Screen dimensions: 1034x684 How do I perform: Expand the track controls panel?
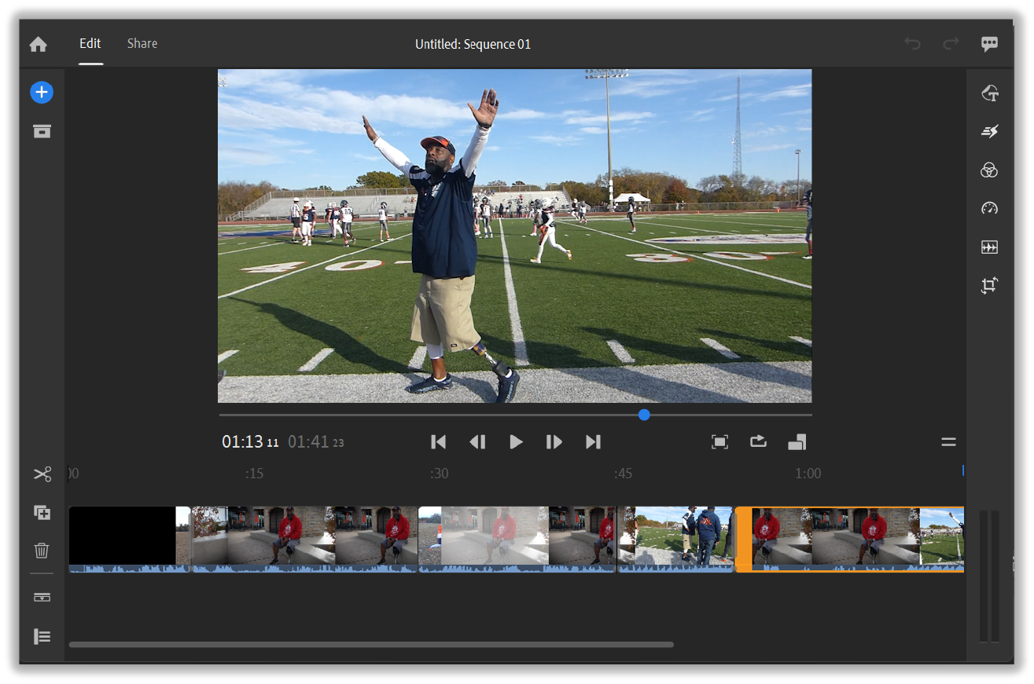coord(42,636)
